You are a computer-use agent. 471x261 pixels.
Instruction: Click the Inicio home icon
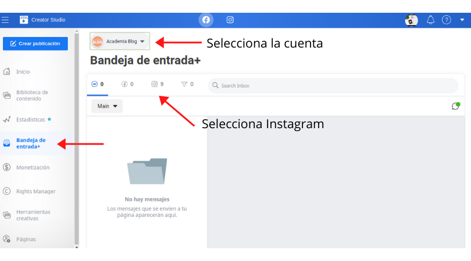click(7, 71)
